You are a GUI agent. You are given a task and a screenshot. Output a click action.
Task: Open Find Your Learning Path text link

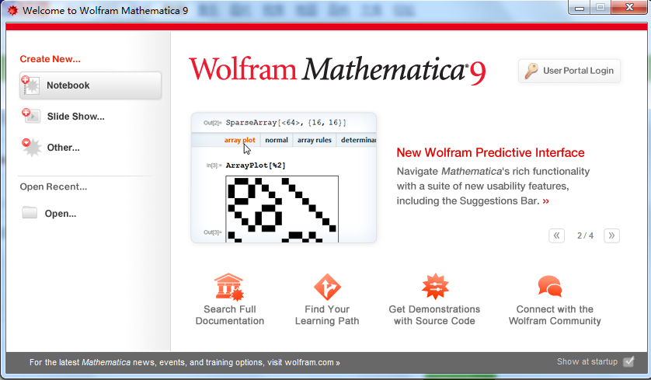pos(327,315)
